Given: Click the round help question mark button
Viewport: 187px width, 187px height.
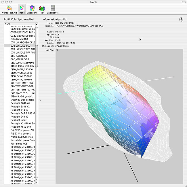Looking at the screenshot, I should click(181, 19).
